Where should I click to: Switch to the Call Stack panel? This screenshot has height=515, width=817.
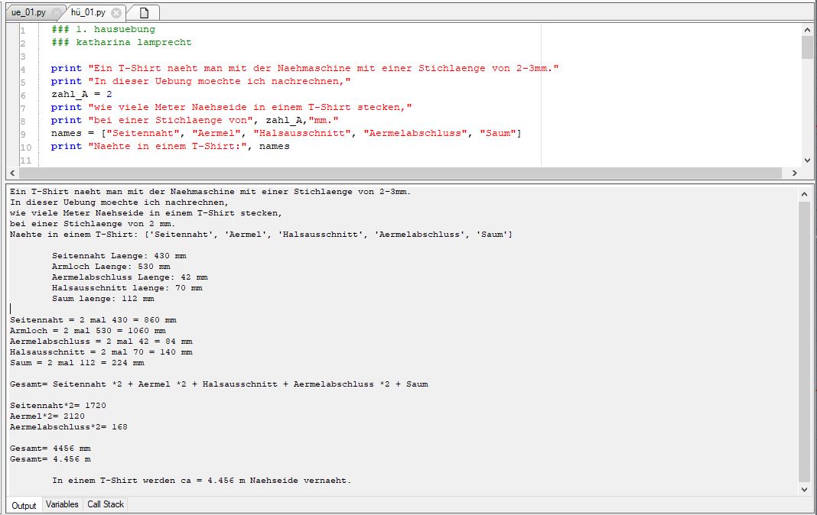(104, 504)
